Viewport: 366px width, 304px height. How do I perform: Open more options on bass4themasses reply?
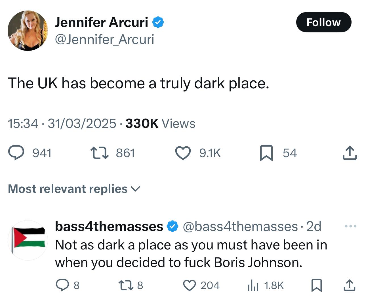[350, 226]
